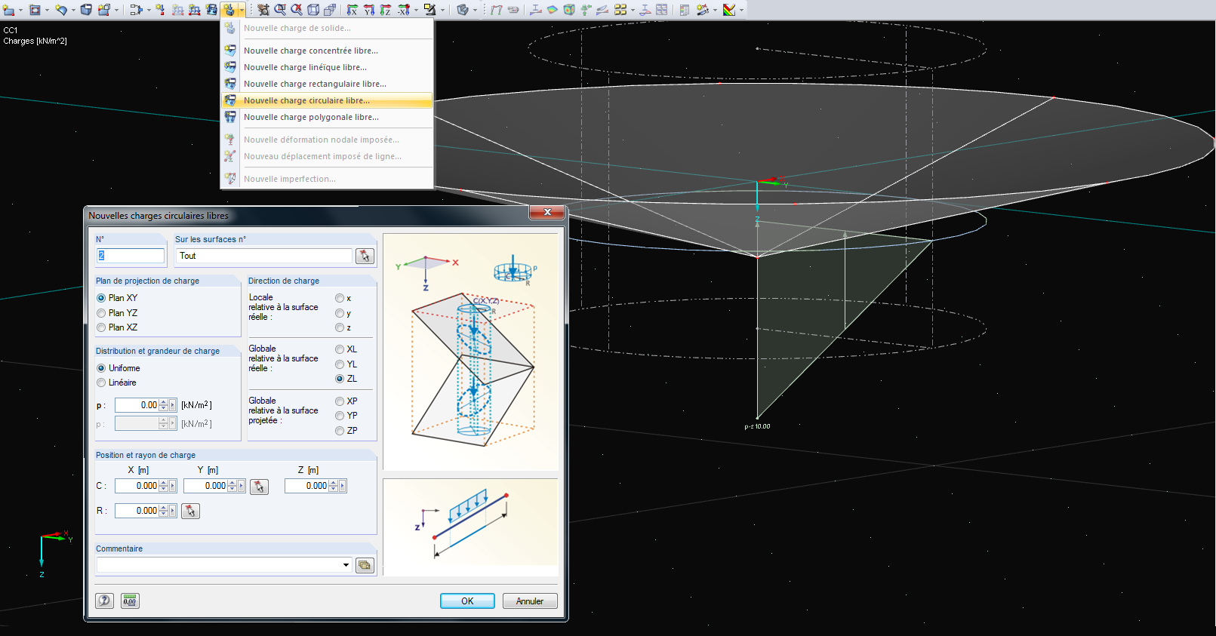Click the stacked cubes view icon

[330, 10]
